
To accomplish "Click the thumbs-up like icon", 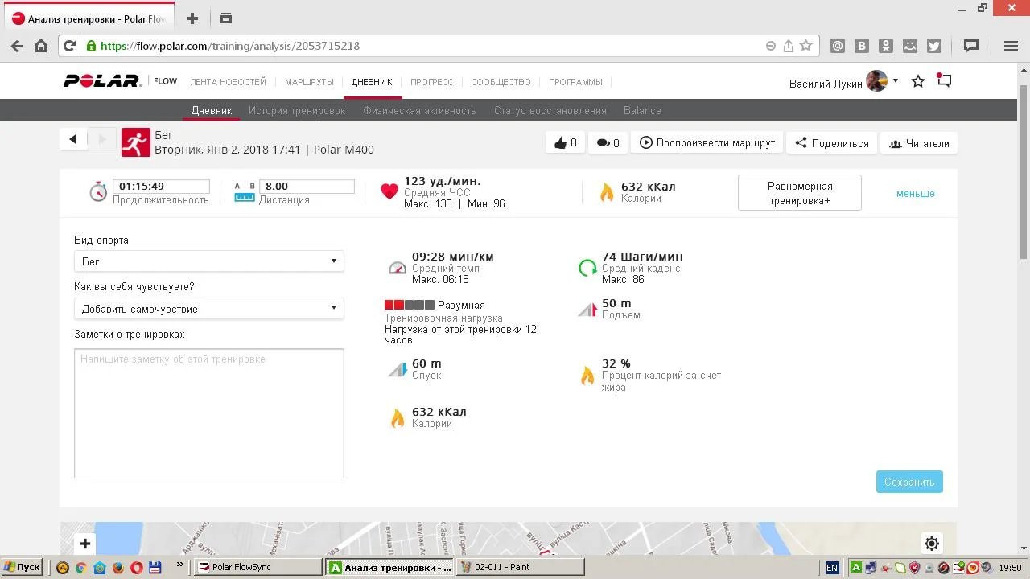I will click(x=561, y=143).
